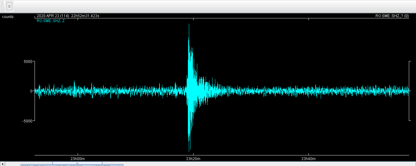
Task: Click the 23h40m time axis label
Action: click(x=308, y=159)
